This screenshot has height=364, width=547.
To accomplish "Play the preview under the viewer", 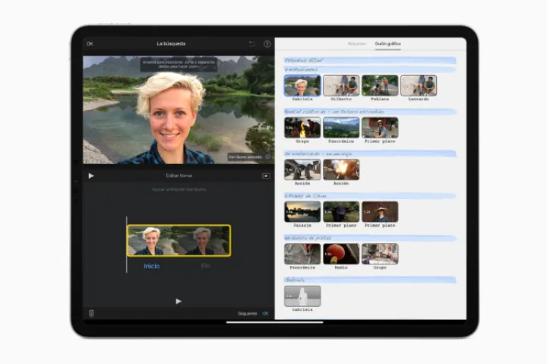I will coord(91,176).
